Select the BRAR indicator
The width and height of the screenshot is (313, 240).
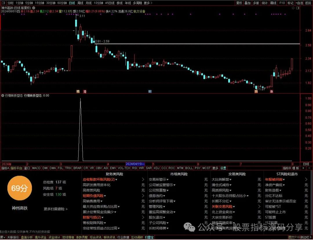pyautogui.click(x=77, y=168)
